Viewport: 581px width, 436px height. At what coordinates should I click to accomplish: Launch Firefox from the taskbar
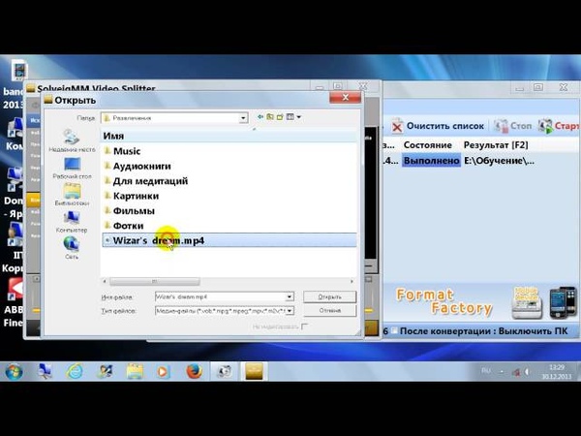[193, 371]
